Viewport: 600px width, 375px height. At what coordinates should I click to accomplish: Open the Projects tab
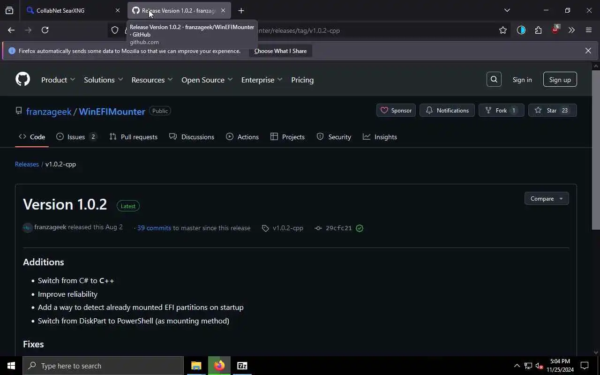[287, 137]
